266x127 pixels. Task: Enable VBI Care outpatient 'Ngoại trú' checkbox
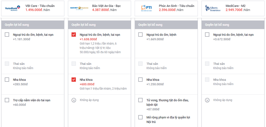coord(7,35)
